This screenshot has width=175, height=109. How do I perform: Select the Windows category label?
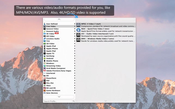click(x=50, y=63)
